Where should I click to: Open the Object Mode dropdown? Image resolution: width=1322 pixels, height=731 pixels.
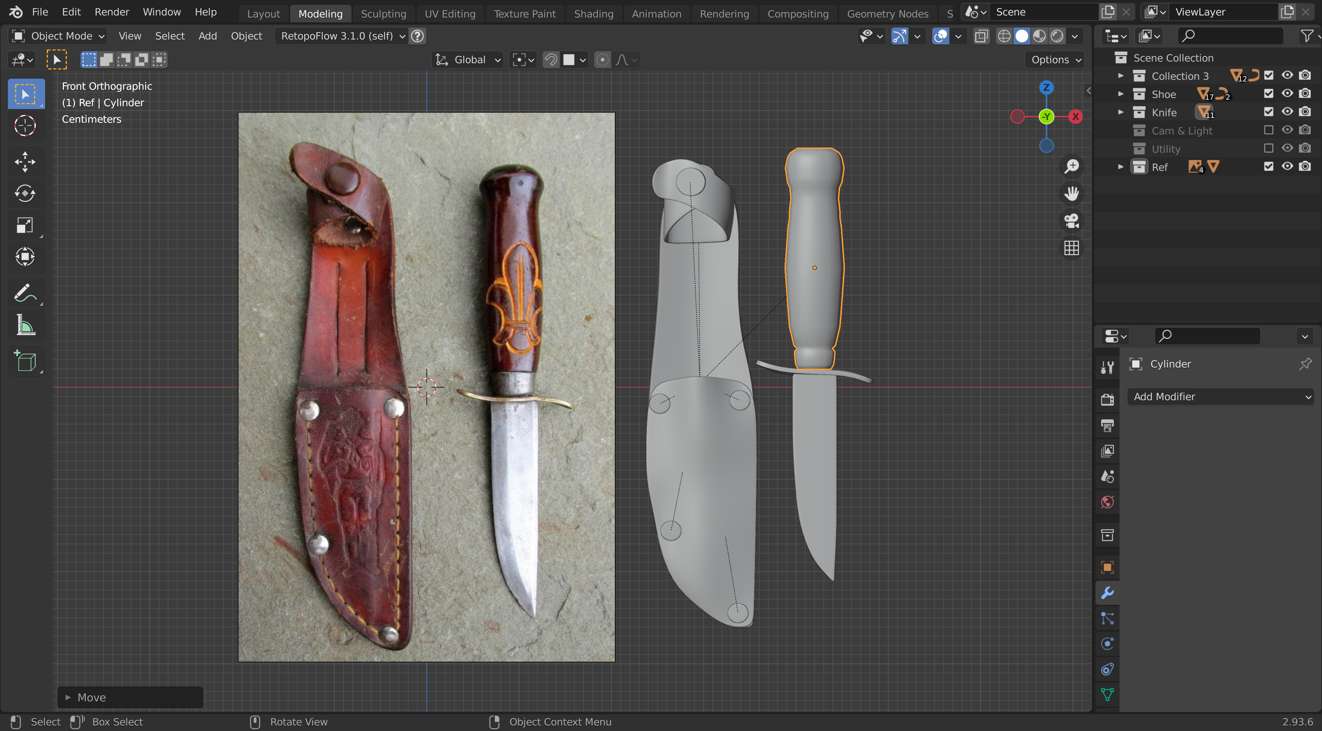[x=59, y=36]
